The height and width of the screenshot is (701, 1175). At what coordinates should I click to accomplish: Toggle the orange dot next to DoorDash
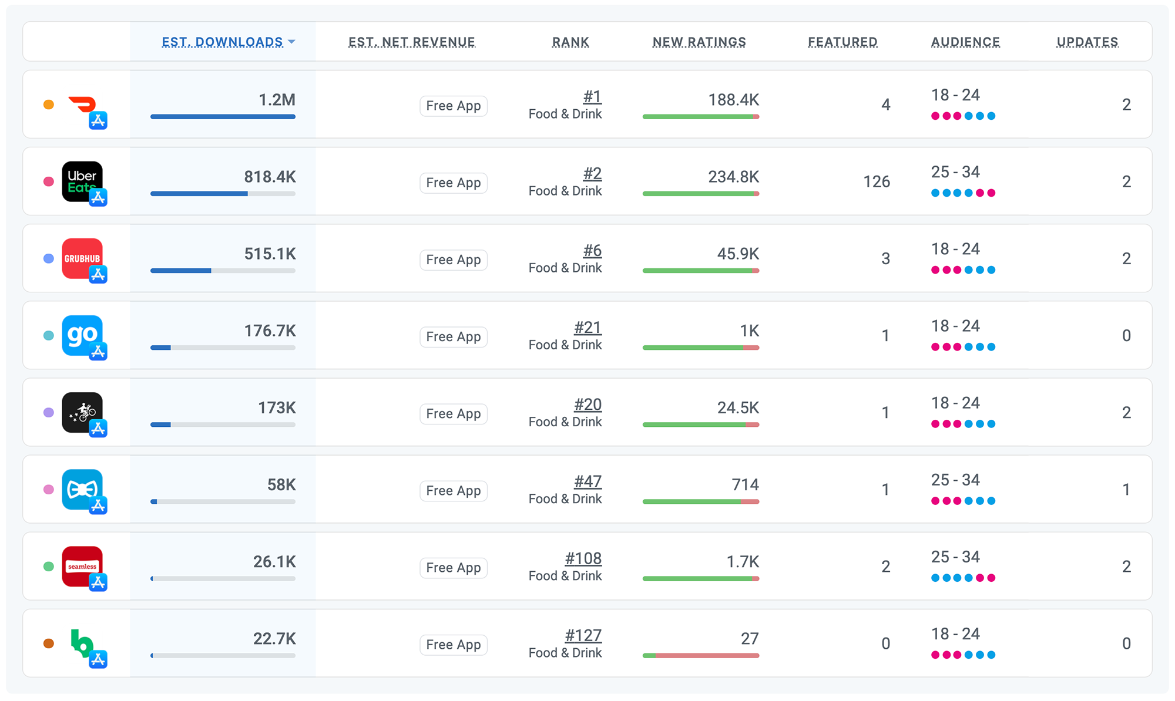point(49,105)
